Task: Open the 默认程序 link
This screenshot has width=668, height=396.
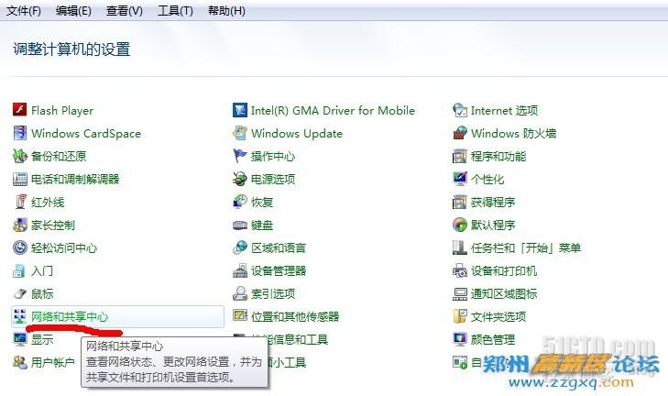Action: click(x=493, y=225)
